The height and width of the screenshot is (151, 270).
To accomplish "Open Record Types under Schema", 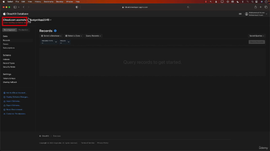I will 9,63.
